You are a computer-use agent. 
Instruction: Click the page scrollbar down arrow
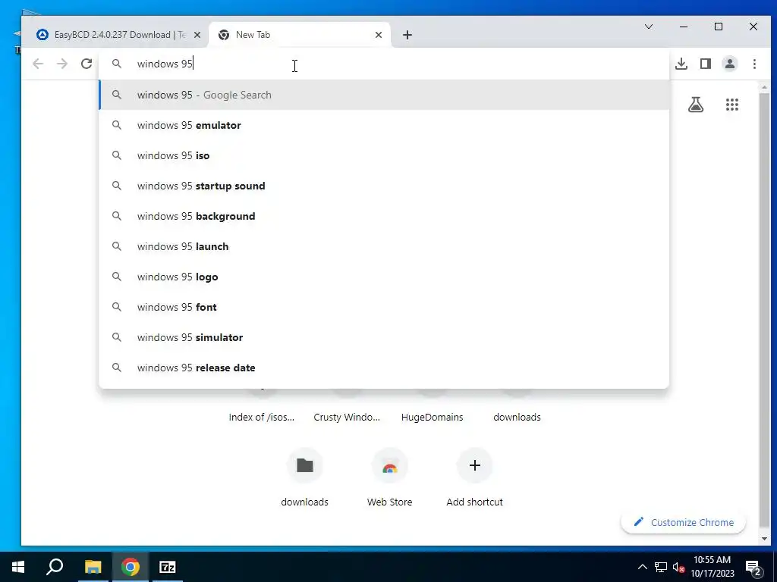click(x=763, y=539)
